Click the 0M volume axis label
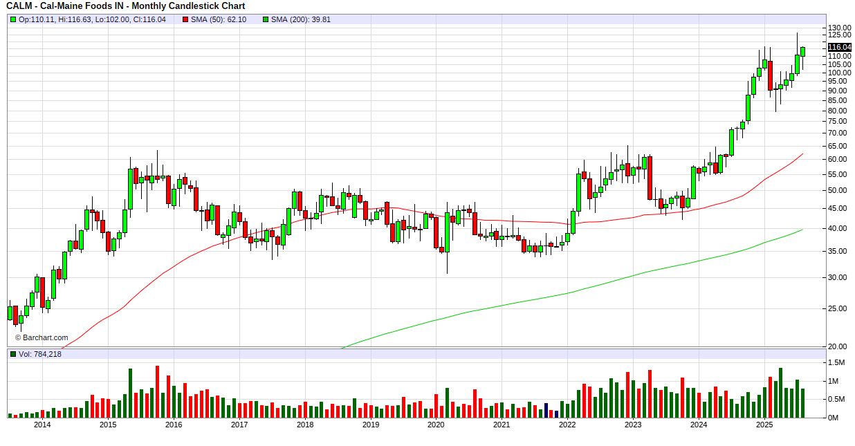 [834, 418]
